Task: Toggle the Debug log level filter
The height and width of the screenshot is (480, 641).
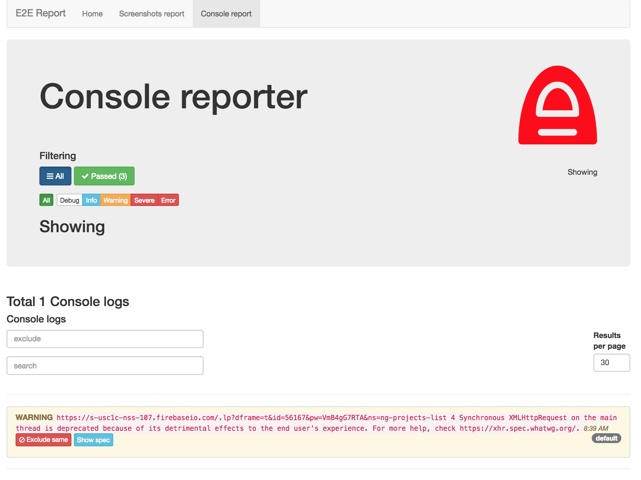Action: coord(69,200)
